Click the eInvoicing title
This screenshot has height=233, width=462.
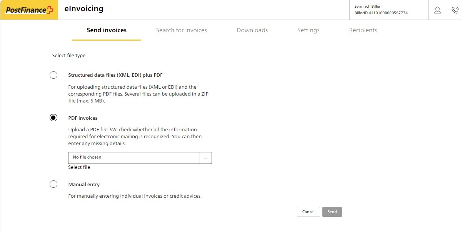[x=84, y=8]
